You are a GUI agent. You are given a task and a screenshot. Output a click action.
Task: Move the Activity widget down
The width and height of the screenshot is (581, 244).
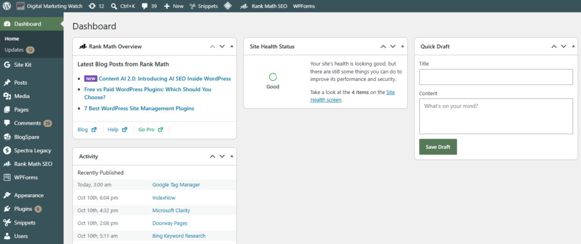point(222,156)
